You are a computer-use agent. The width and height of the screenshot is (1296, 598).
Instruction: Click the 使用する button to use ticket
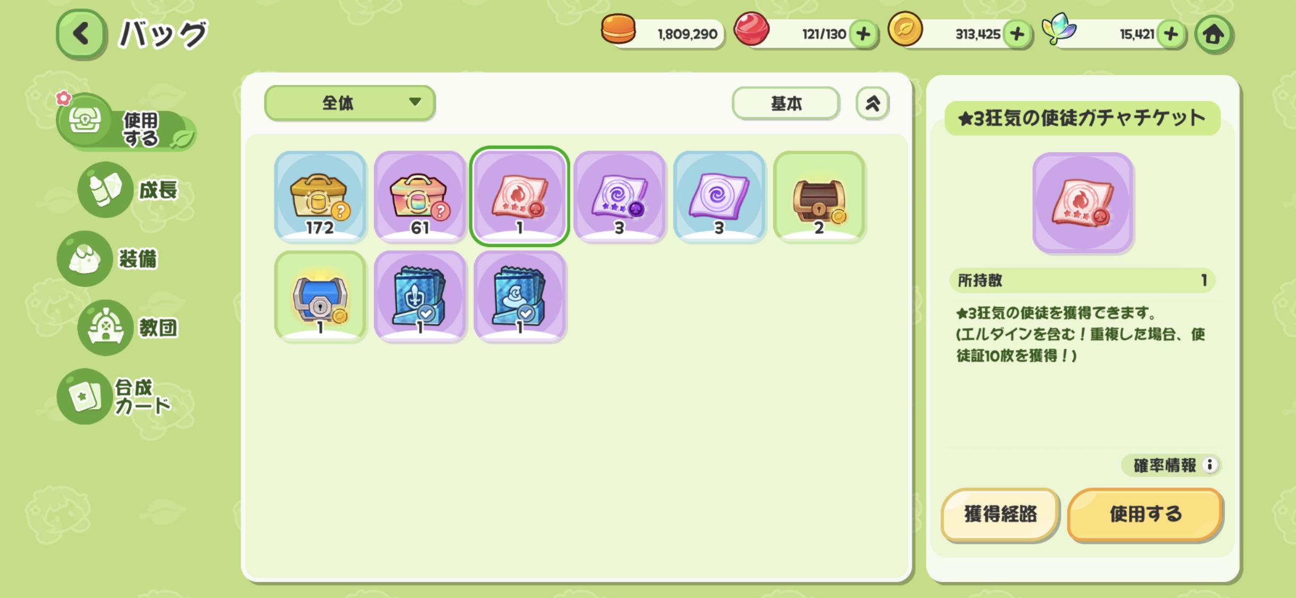coord(1145,514)
